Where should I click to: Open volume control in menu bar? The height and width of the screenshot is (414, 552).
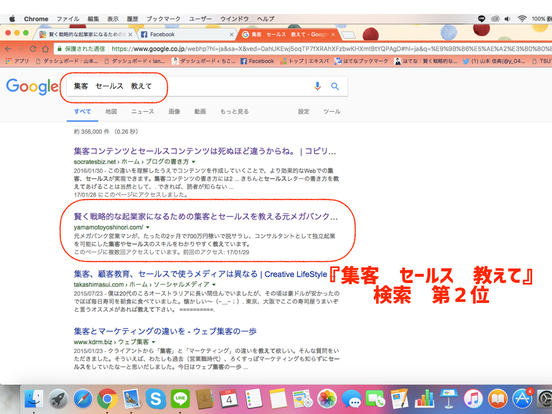point(507,19)
